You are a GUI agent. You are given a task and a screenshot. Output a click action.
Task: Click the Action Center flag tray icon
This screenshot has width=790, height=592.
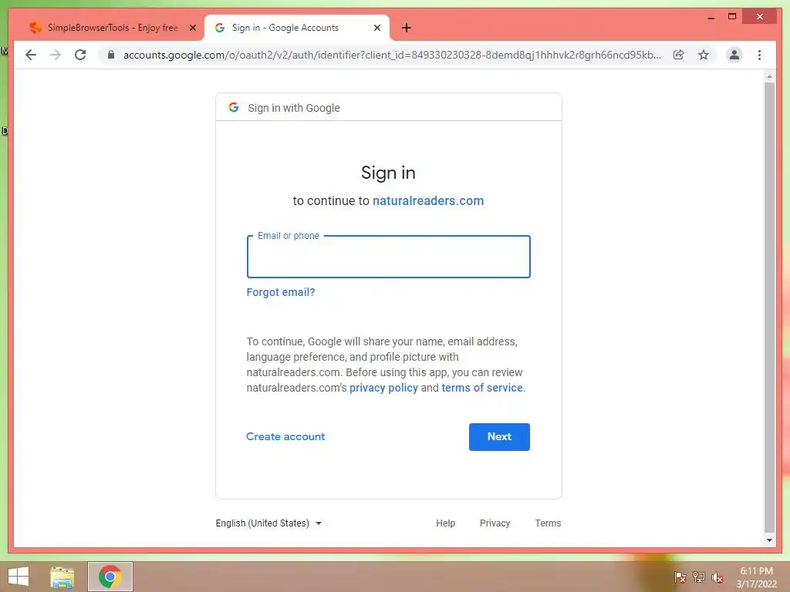[680, 577]
